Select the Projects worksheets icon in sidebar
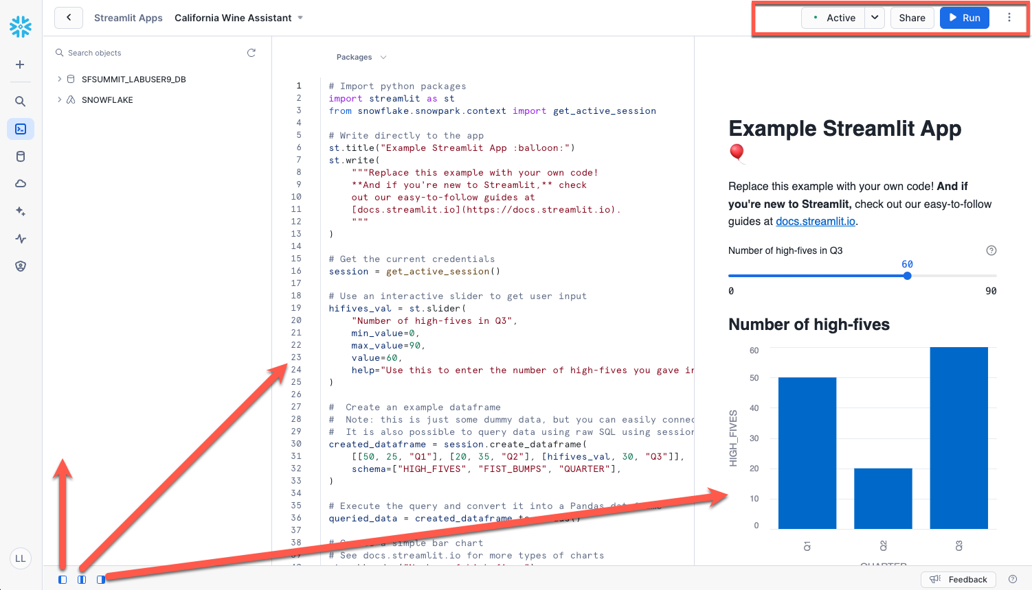The width and height of the screenshot is (1032, 590). tap(20, 128)
